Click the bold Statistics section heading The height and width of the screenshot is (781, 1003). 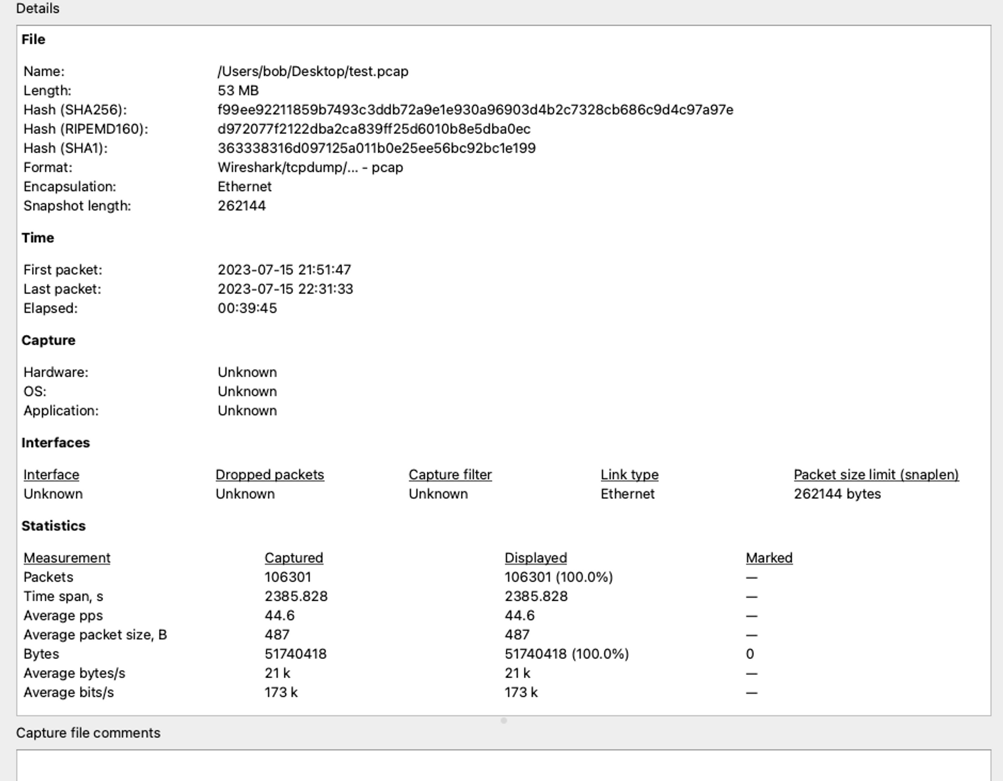53,526
